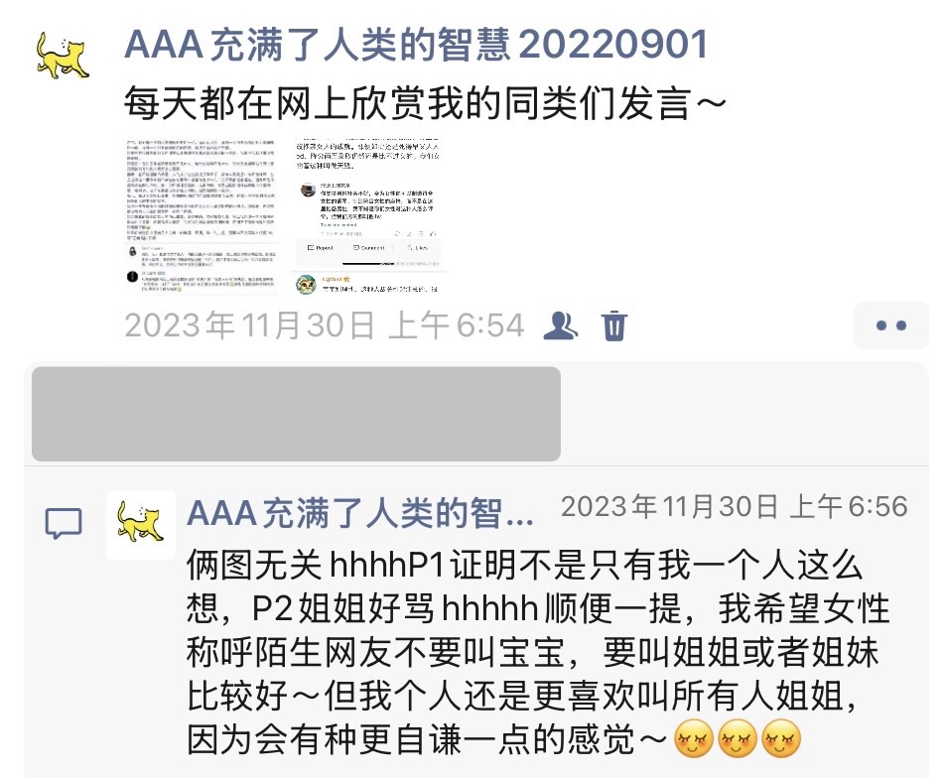Open the post author's cat avatar
946x778 pixels.
[63, 56]
